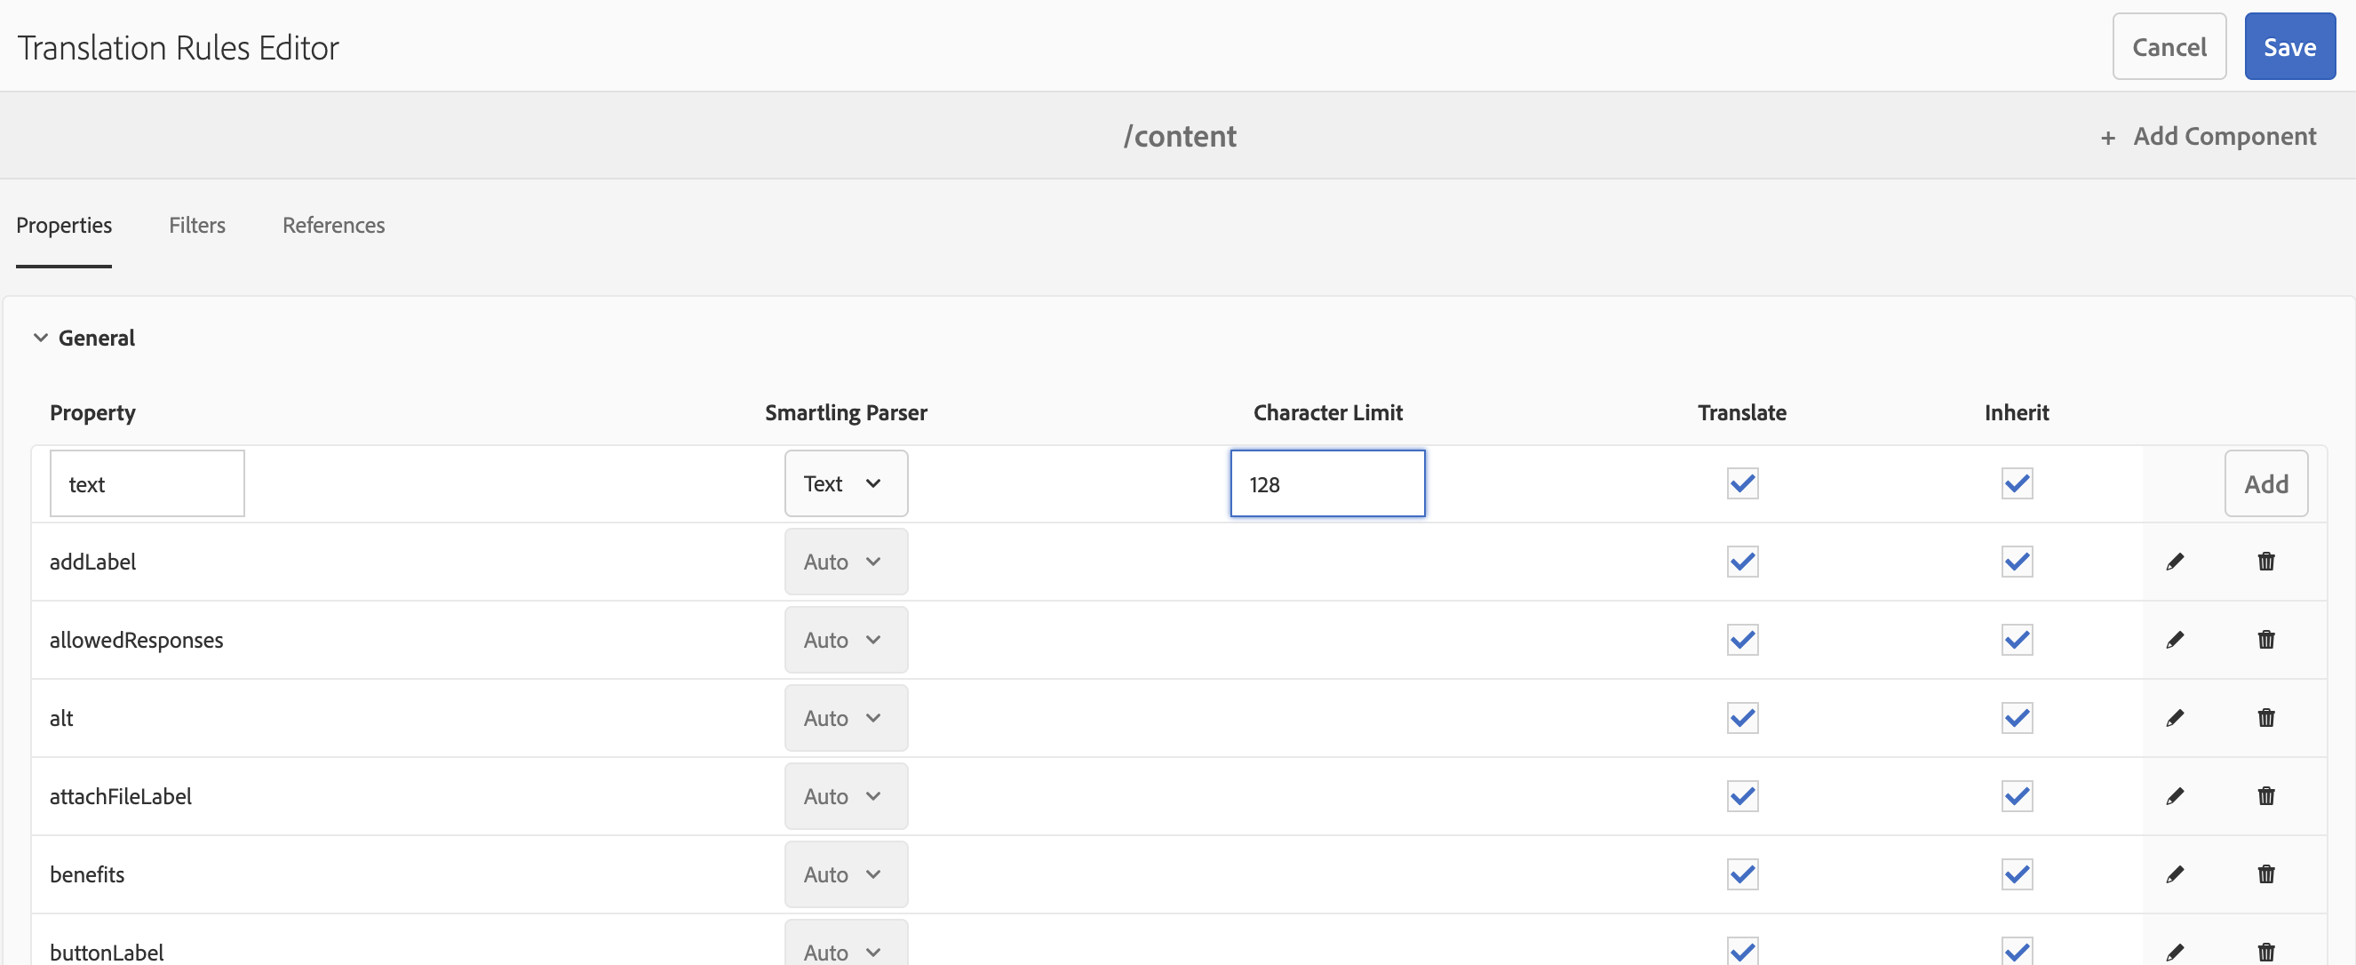The height and width of the screenshot is (965, 2356).
Task: Uncheck Translate for the addLabel property
Action: 1741,562
